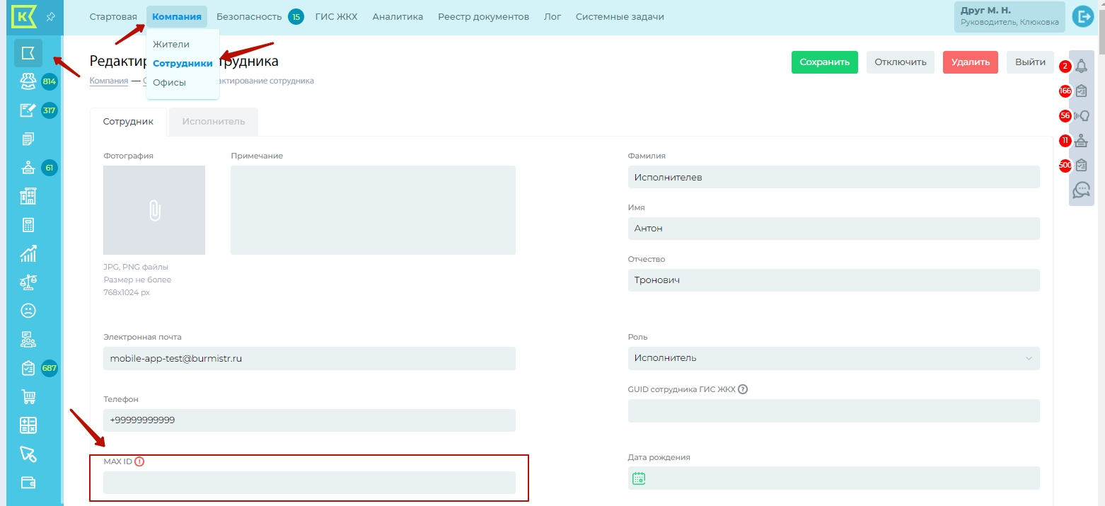Screen dimensions: 1105x506
Task: Open right panel clipboard with 166 badge
Action: [x=1081, y=91]
